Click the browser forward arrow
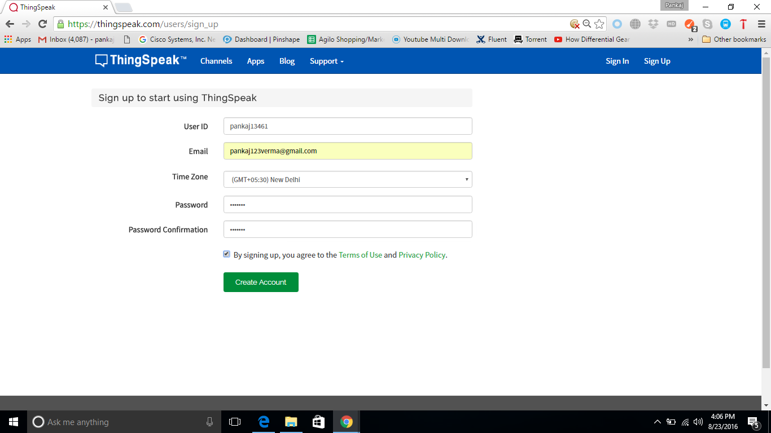Viewport: 771px width, 433px height. pyautogui.click(x=26, y=24)
